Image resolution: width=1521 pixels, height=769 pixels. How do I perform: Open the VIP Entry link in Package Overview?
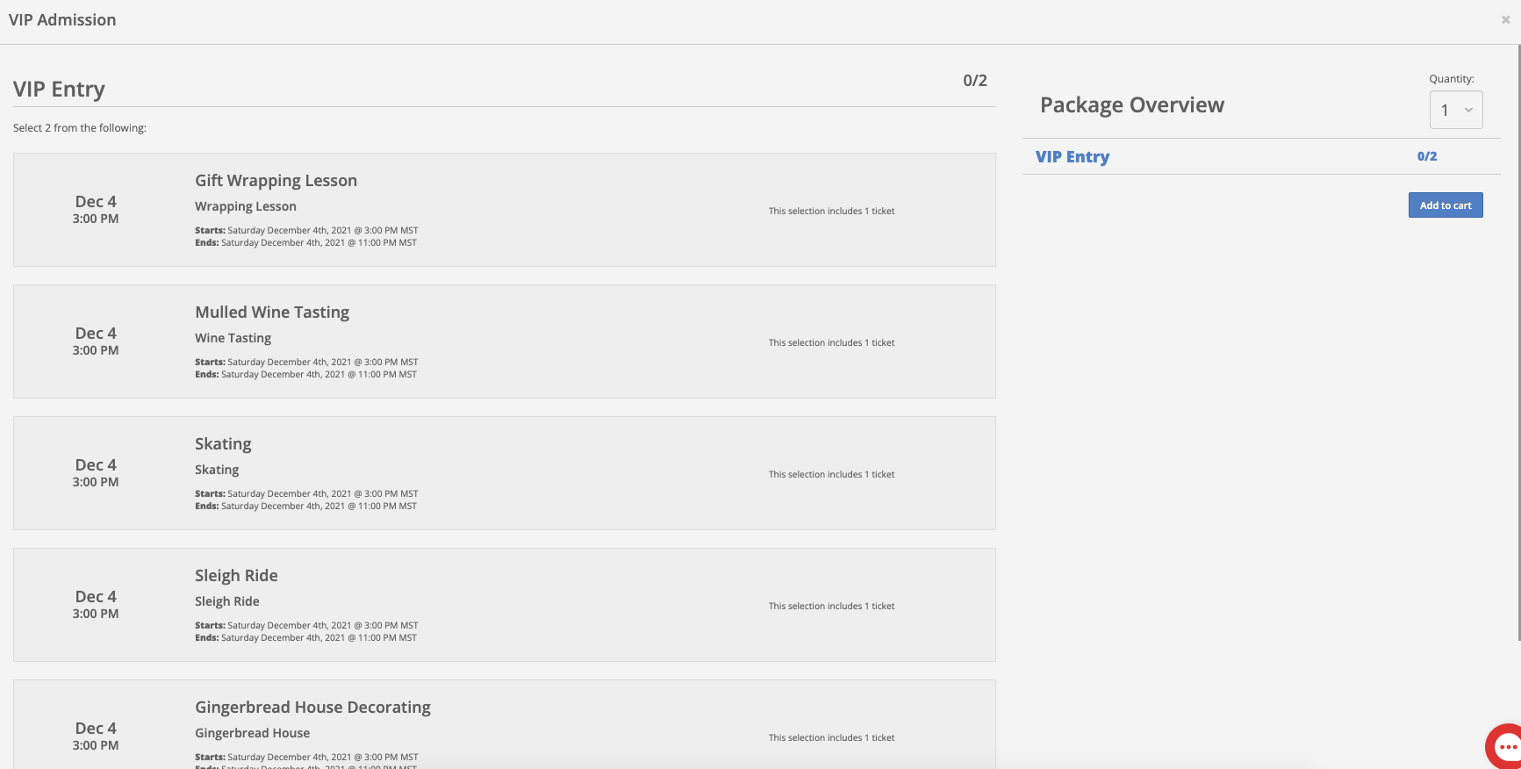point(1073,156)
